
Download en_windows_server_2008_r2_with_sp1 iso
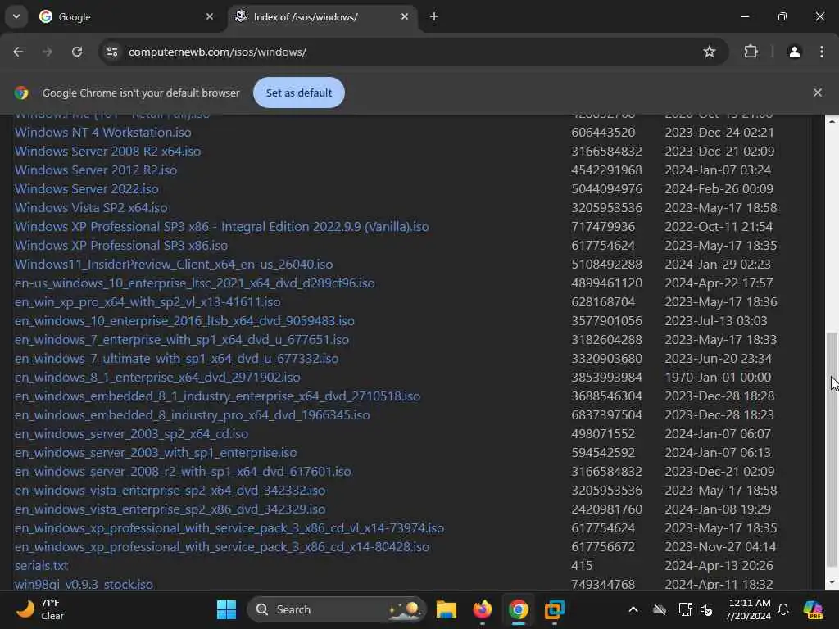[183, 471]
